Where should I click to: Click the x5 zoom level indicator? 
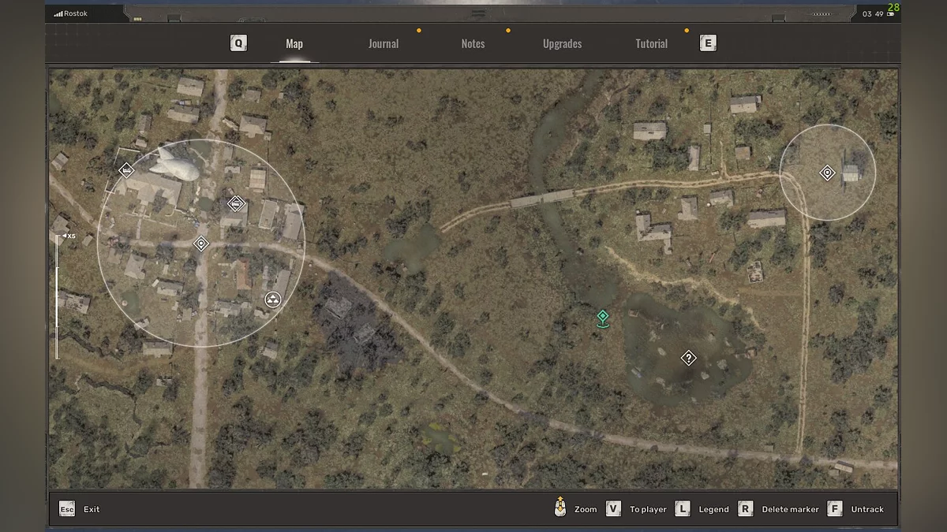pyautogui.click(x=69, y=236)
